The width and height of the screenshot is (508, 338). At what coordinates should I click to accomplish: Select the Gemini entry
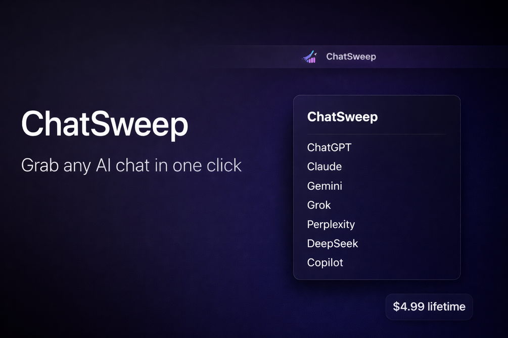(x=325, y=186)
